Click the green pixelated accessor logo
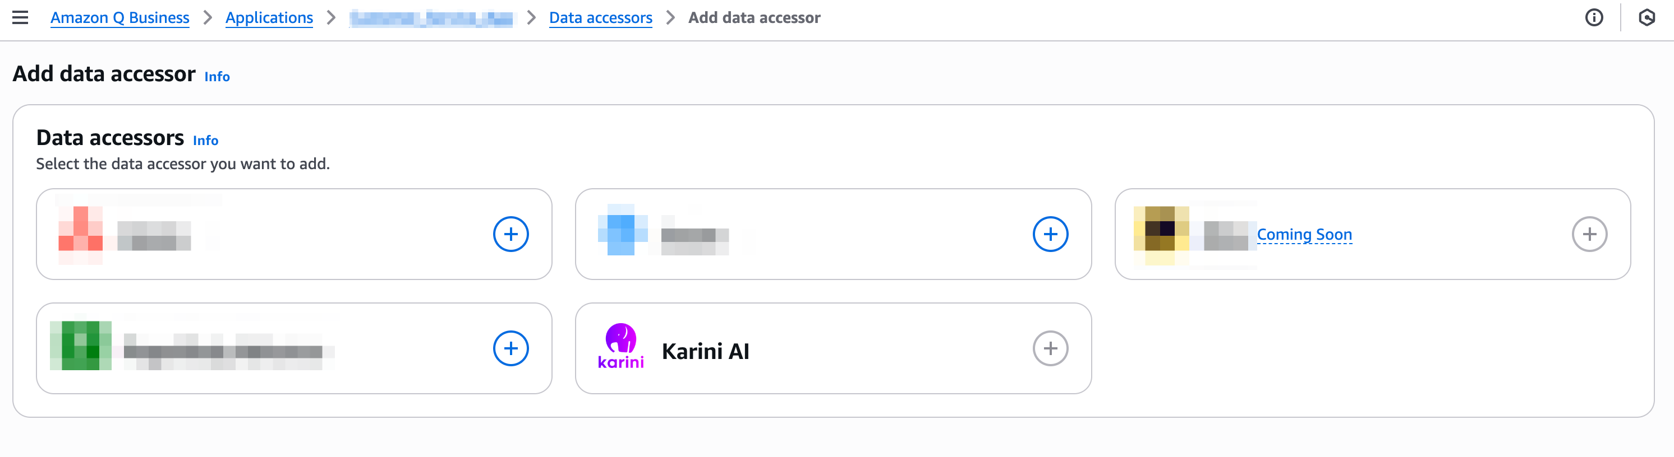The width and height of the screenshot is (1674, 457). (81, 346)
